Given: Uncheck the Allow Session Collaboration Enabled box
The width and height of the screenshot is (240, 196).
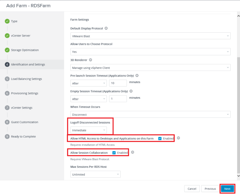Looking at the screenshot, I should (114, 153).
